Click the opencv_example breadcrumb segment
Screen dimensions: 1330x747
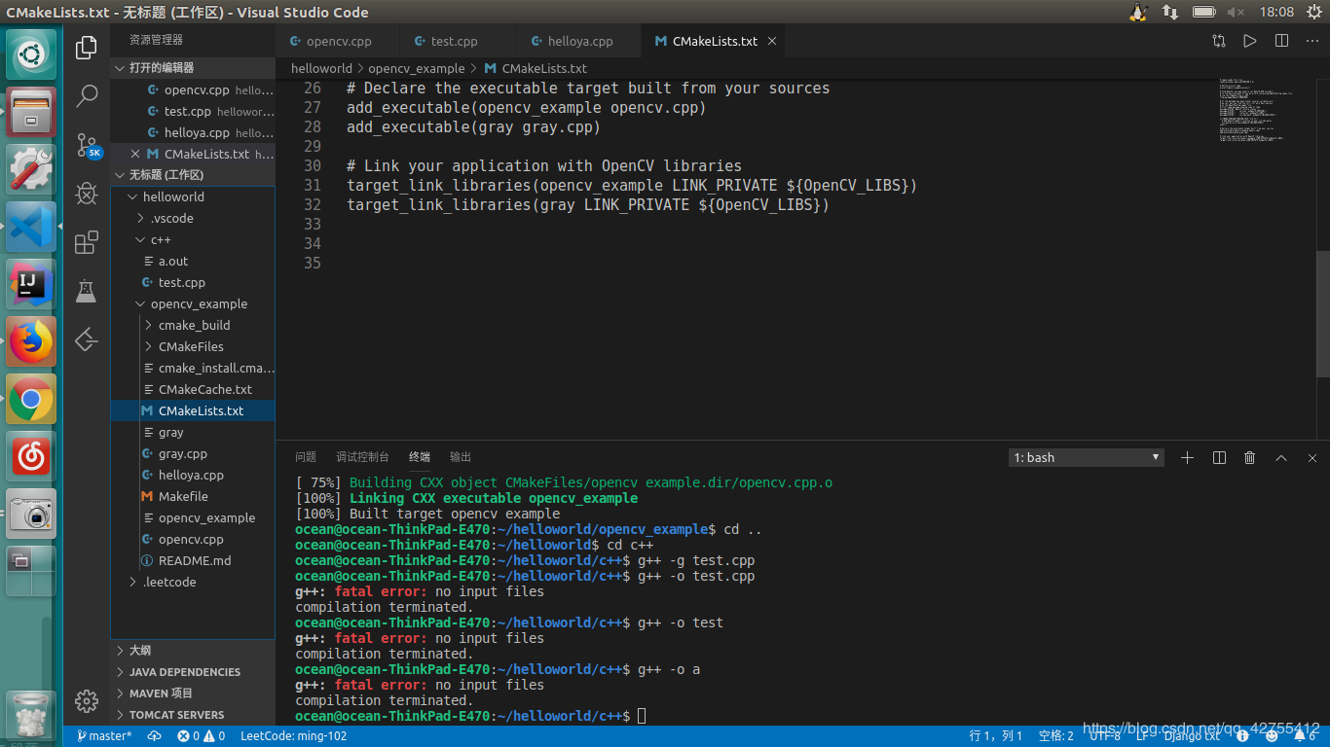point(417,68)
